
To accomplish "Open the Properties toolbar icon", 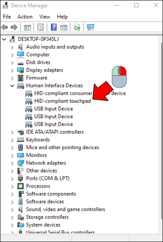I will 41,27.
